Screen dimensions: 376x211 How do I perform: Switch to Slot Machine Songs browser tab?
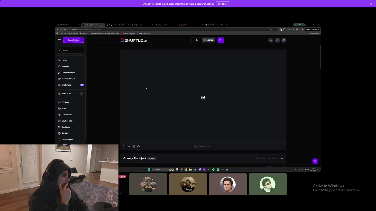click(216, 25)
